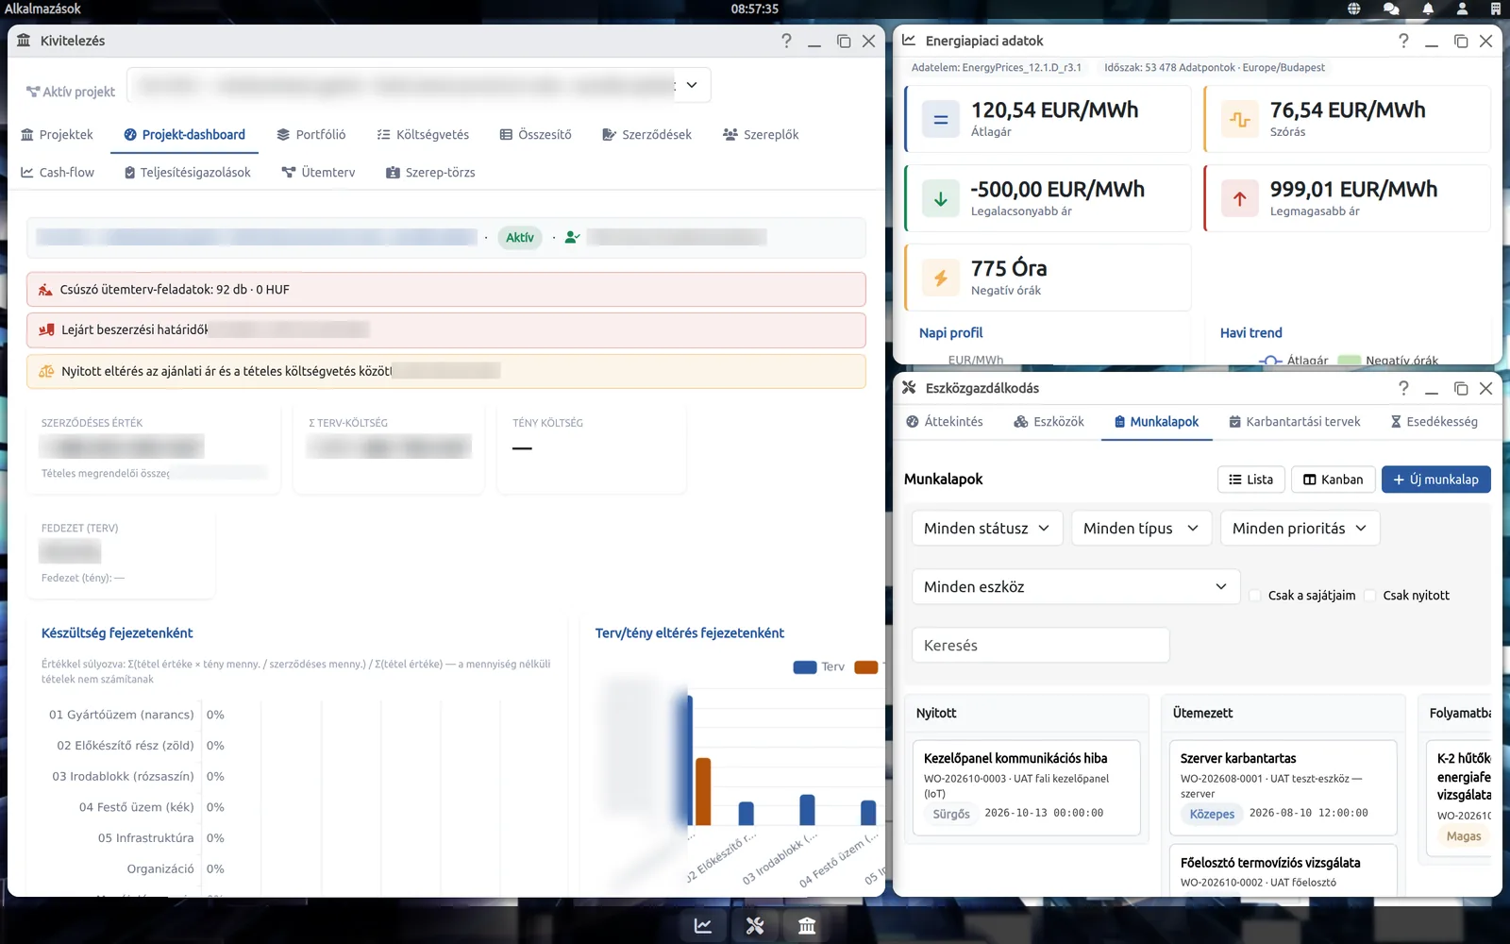Click the Lejárt beszerzési határidők alert

446,330
